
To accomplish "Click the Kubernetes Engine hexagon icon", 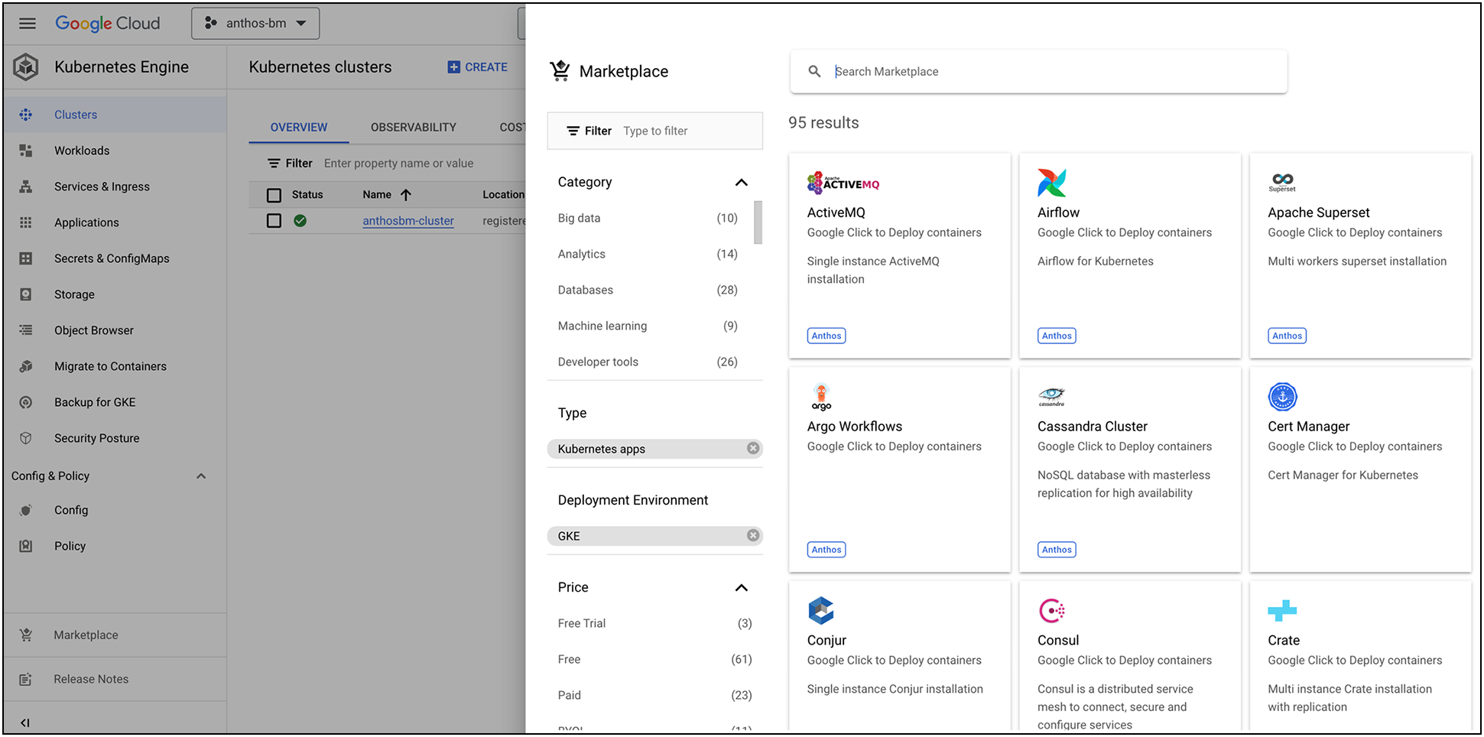I will pyautogui.click(x=26, y=67).
